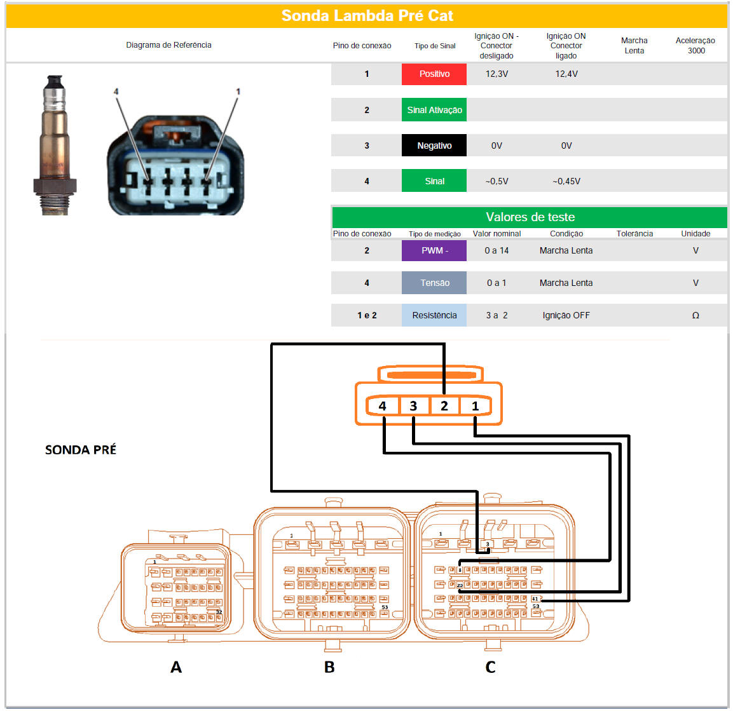Click the 12,3V value for pin 1
The width and height of the screenshot is (733, 711).
(497, 74)
